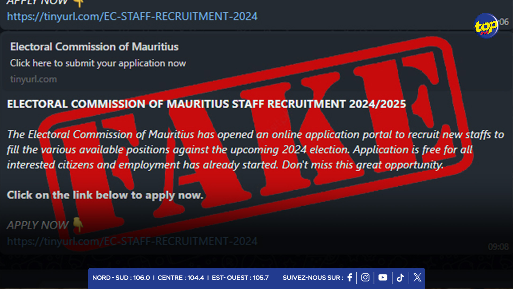513x289 pixels.
Task: Click the Electoral Commission of Mauritius preview title
Action: (x=94, y=47)
